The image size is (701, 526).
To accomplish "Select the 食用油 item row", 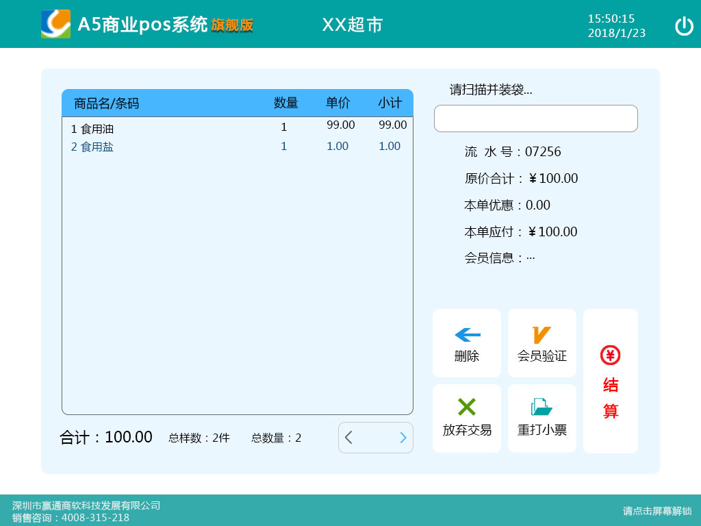I will pos(237,127).
